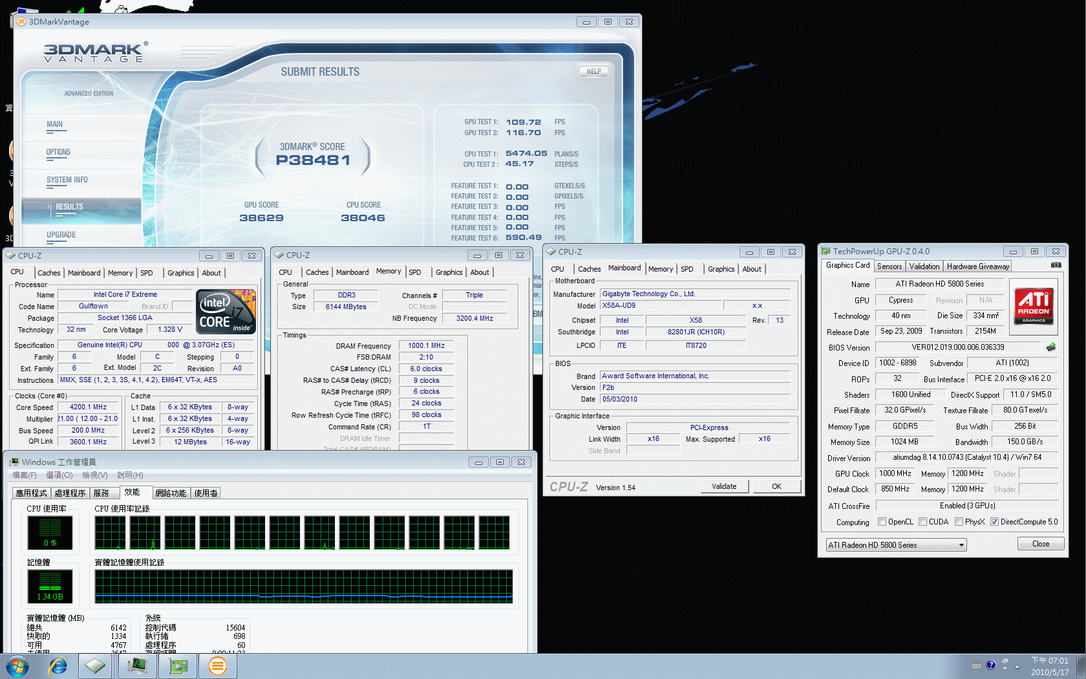The image size is (1086, 679).
Task: Click the 3DMark Vantage logo
Action: (96, 52)
